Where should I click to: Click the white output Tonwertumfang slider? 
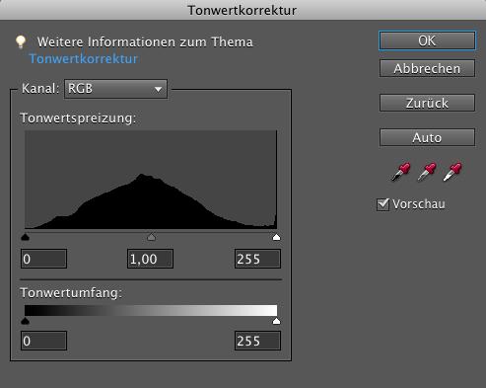277,321
